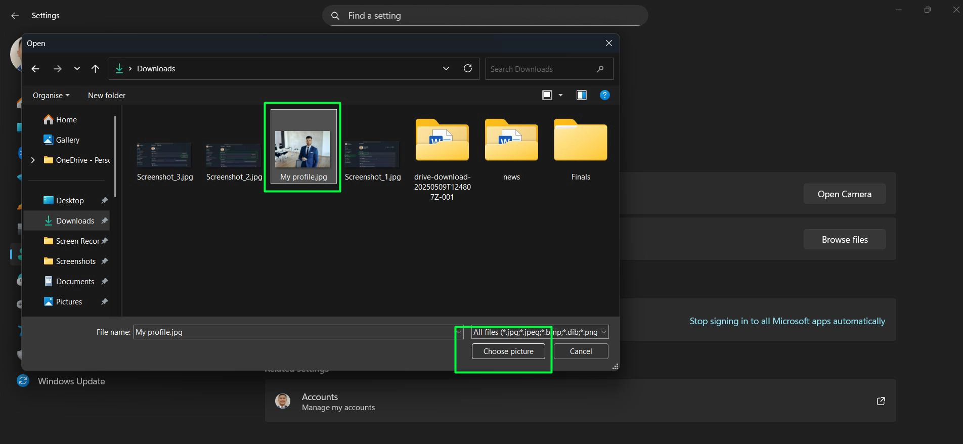Image resolution: width=963 pixels, height=444 pixels.
Task: Click the pin icon beside Documents
Action: (104, 281)
